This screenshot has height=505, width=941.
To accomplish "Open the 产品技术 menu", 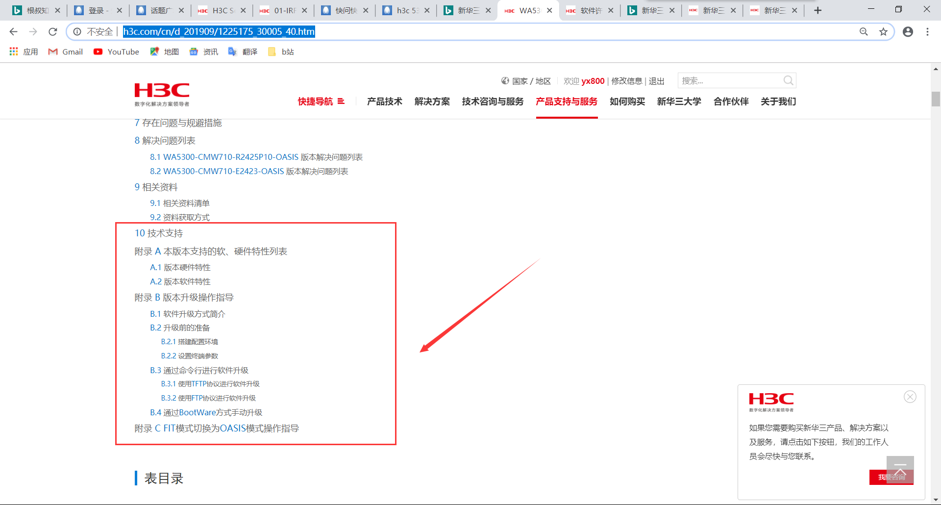I will 385,101.
